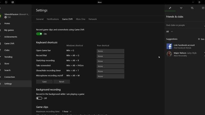Open Achievements in sidebar

[x=16, y=37]
